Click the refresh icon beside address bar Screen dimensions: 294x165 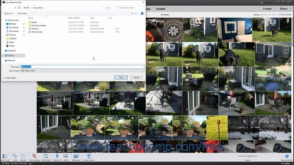(108, 8)
